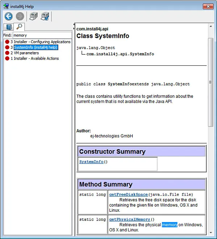This screenshot has height=239, width=217.
Task: Click 'Method Summary' header
Action: click(x=106, y=184)
